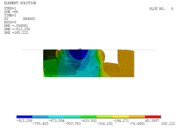Click the STEP=1 label
Image resolution: width=178 pixels, height=128 pixels.
coord(10,8)
